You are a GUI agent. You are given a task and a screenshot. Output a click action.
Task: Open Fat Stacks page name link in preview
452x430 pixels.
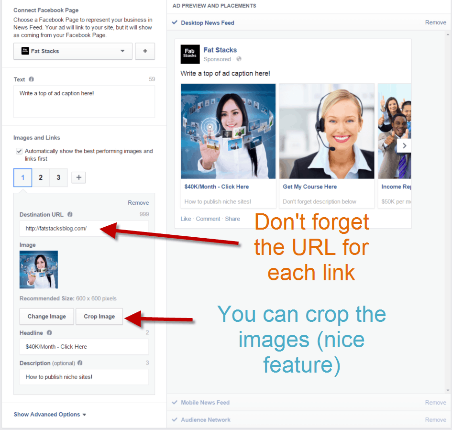220,50
